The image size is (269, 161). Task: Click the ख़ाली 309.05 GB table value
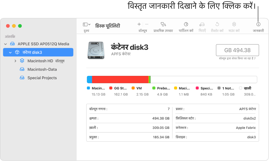click(161, 128)
